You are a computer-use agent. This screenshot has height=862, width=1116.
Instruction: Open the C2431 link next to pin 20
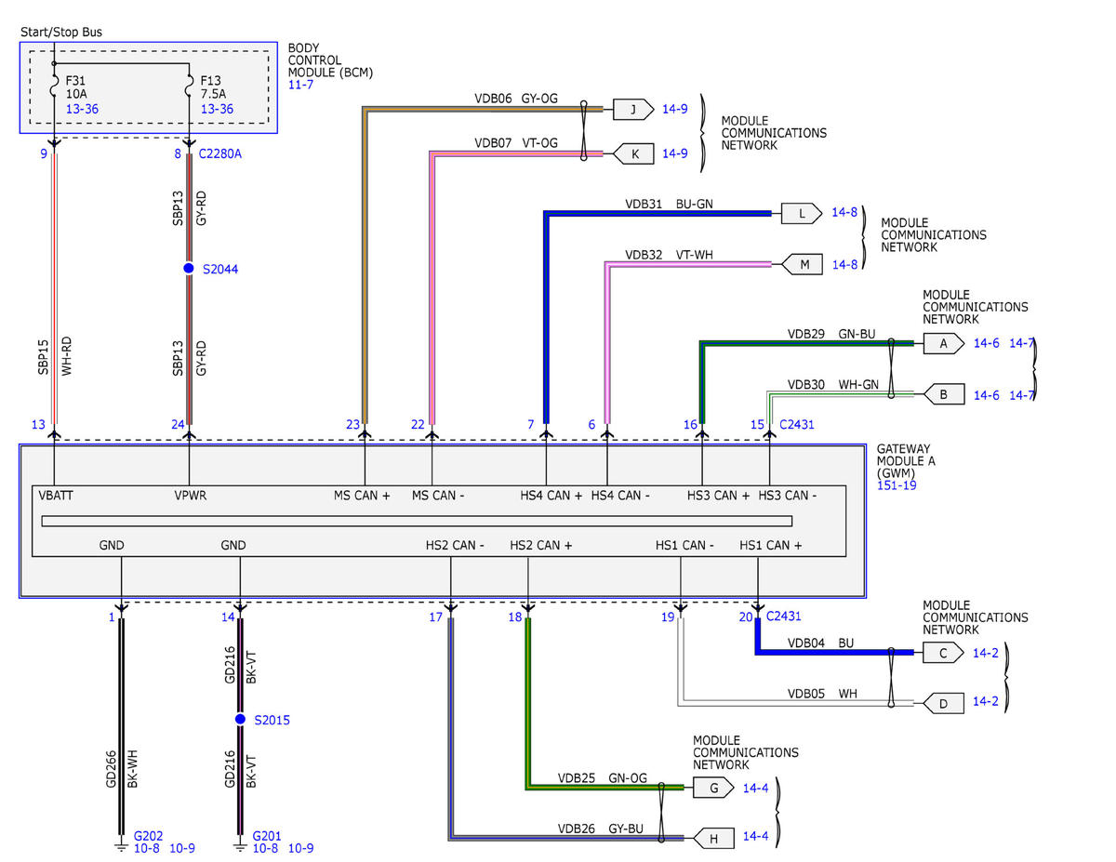pyautogui.click(x=783, y=616)
